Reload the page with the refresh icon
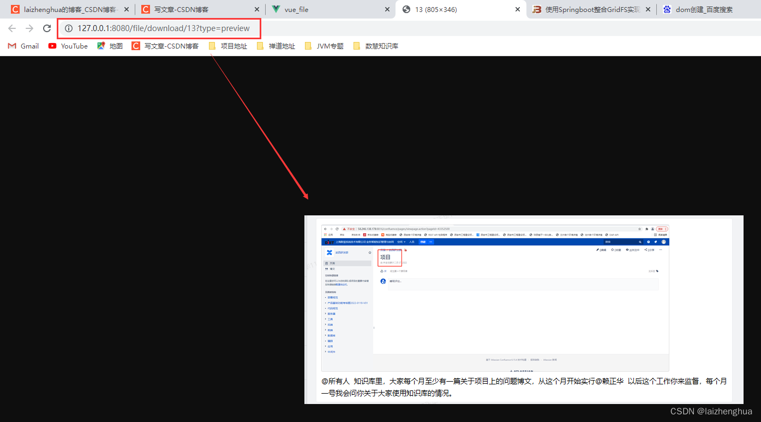 coord(47,28)
